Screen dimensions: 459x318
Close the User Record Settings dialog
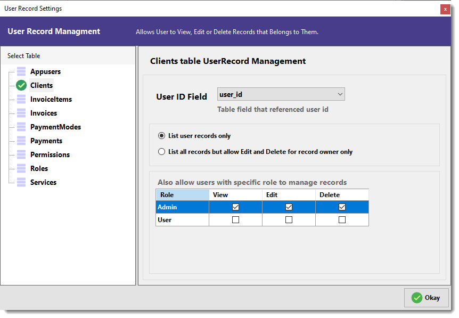point(445,10)
